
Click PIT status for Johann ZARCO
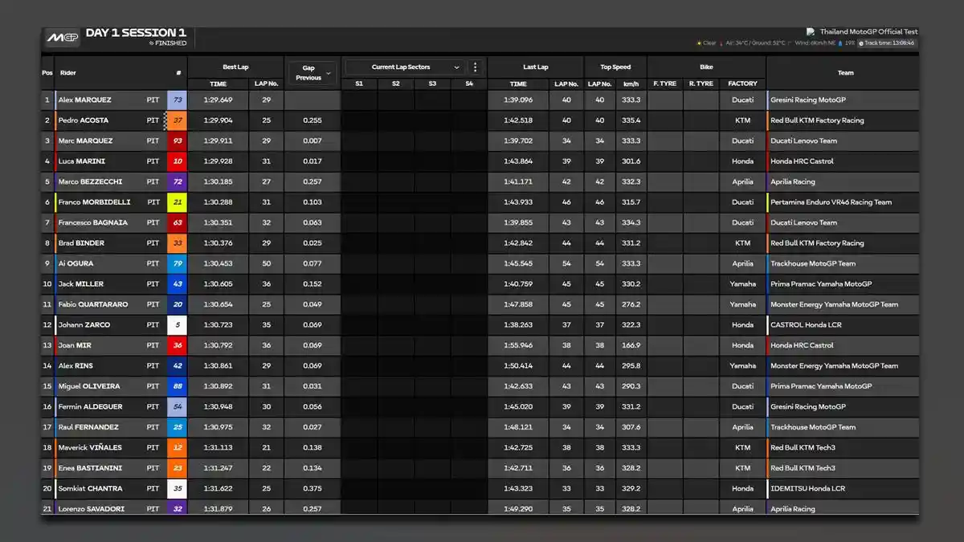coord(153,325)
